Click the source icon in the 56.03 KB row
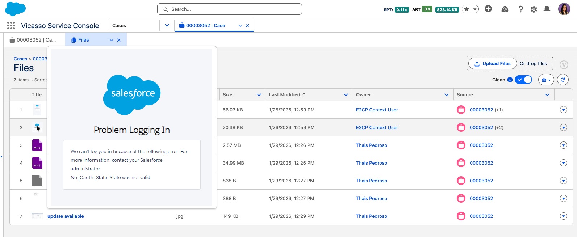The image size is (577, 237). tap(461, 110)
